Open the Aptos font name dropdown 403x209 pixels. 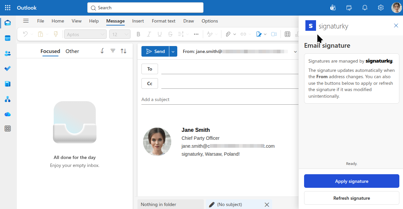click(x=85, y=34)
